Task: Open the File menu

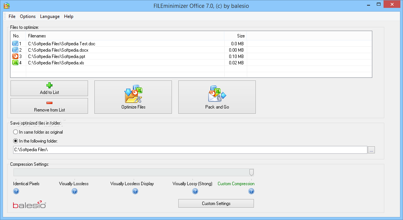Action: (12, 16)
